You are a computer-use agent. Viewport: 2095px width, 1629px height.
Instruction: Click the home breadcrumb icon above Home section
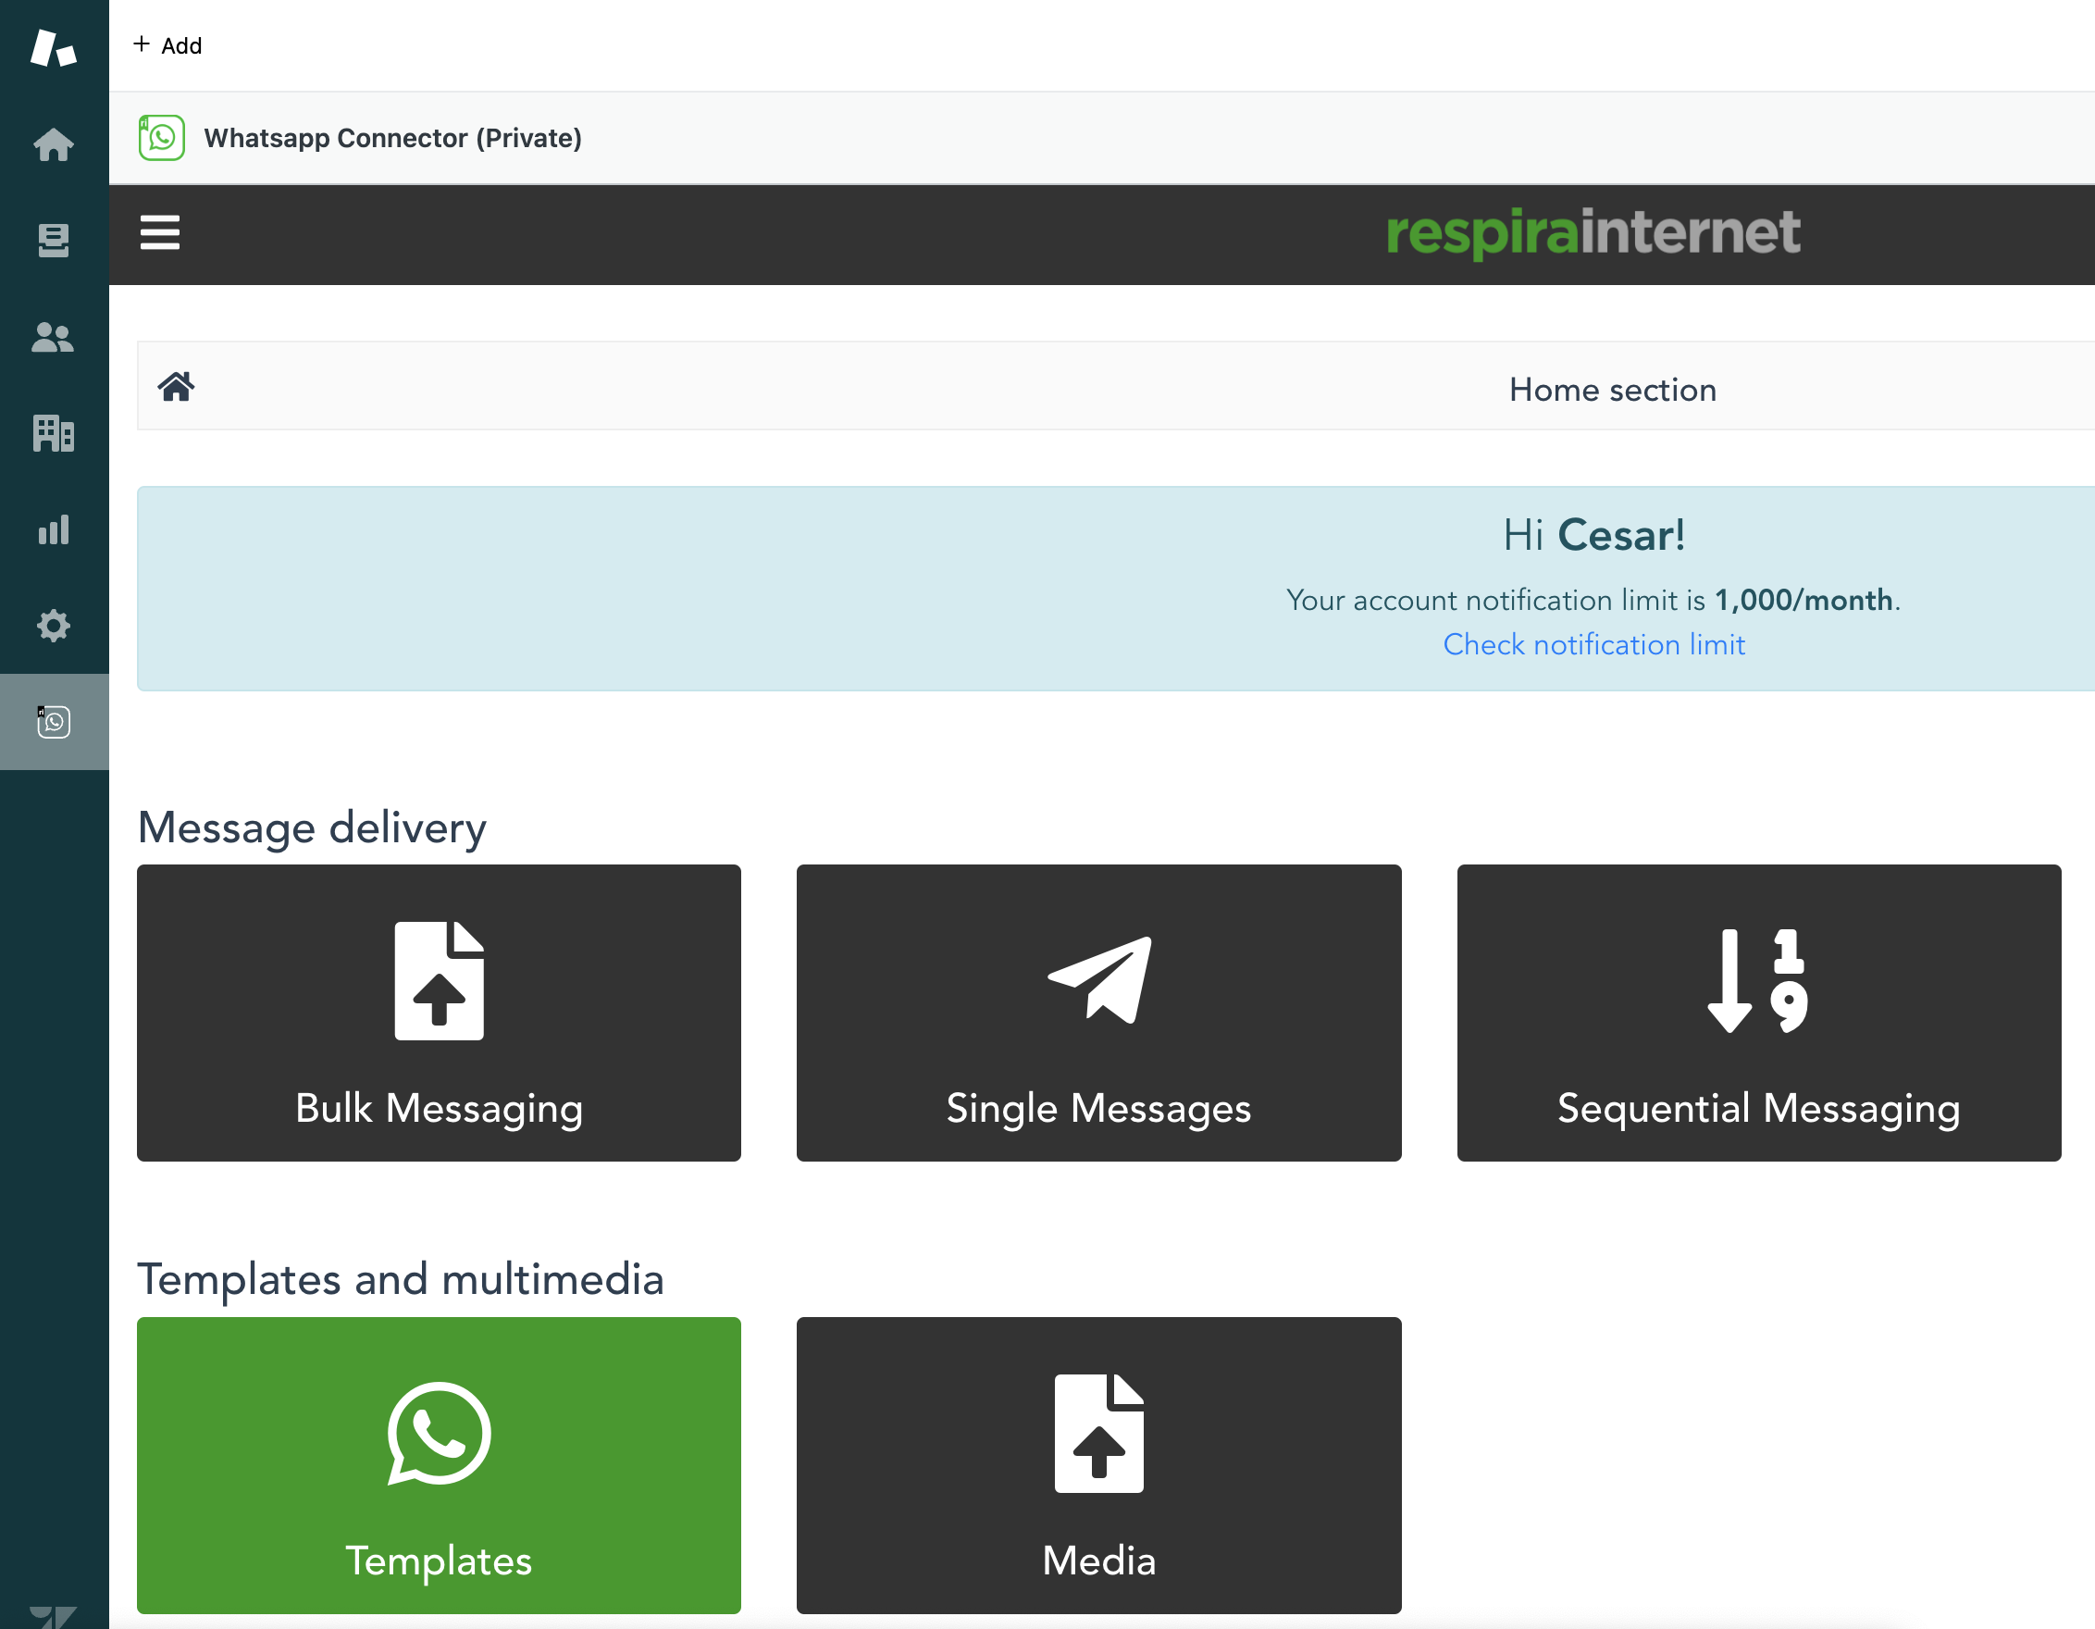pos(177,386)
